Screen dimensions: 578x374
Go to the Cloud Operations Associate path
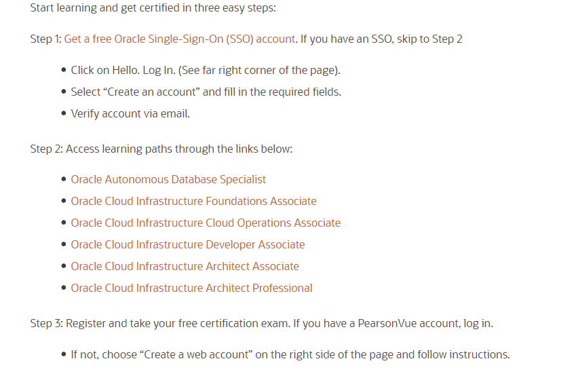pos(206,223)
